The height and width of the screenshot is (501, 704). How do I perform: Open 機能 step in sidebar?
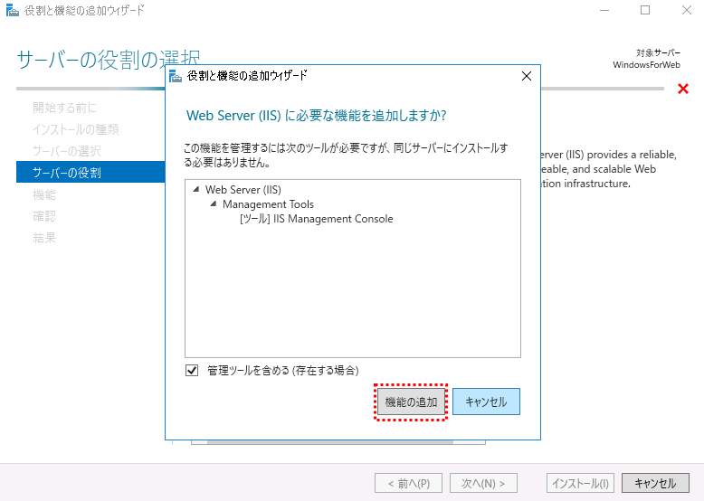44,194
